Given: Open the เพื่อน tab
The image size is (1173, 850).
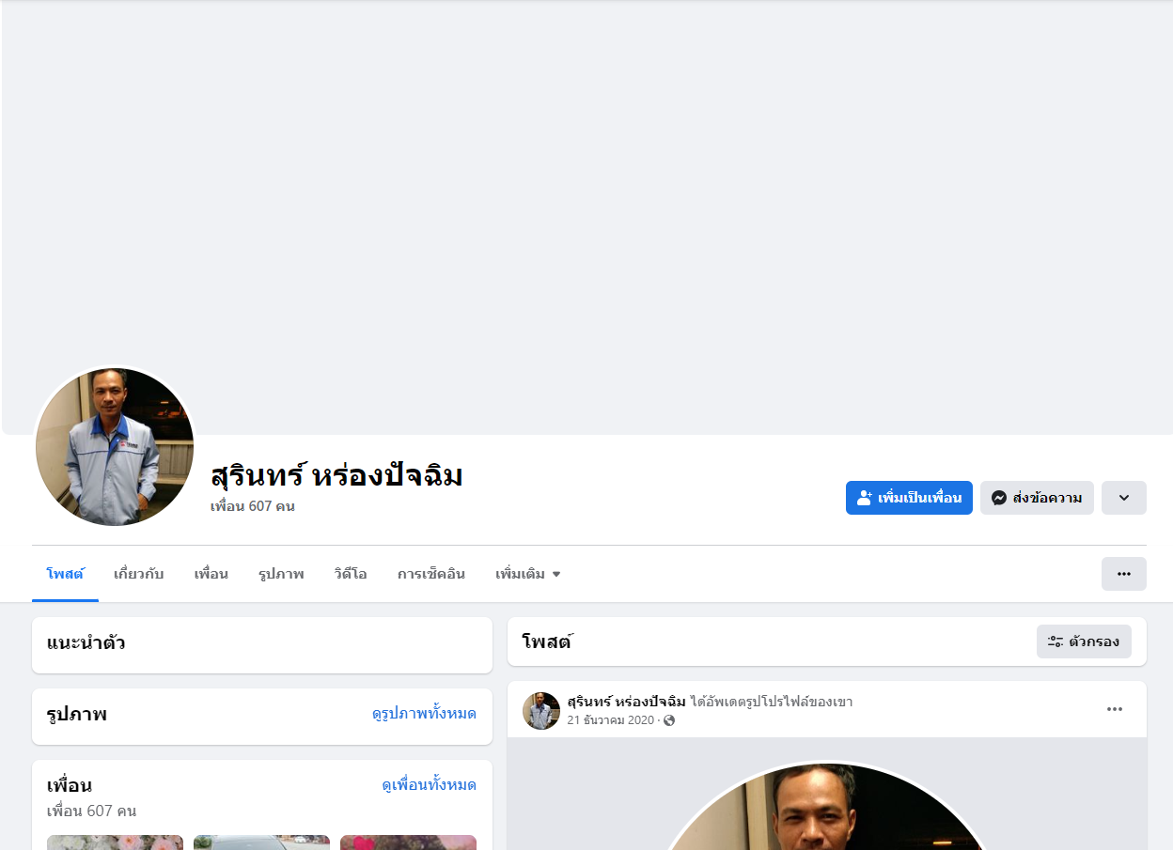Looking at the screenshot, I should click(211, 574).
